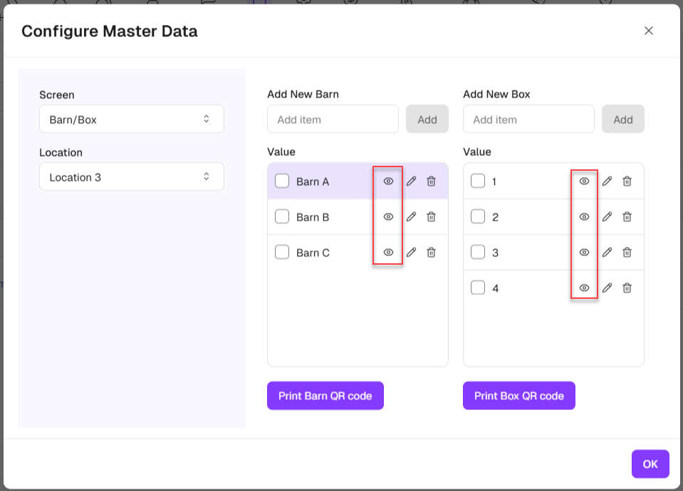Select the checkbox for Box 1
This screenshot has height=491, width=683.
tap(478, 181)
